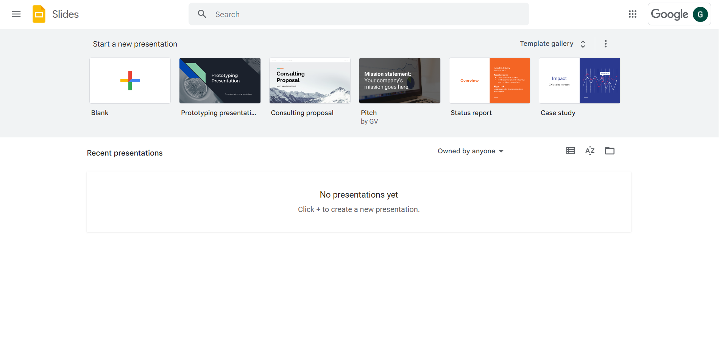The image size is (722, 349).
Task: Open the three-dot more options menu
Action: pyautogui.click(x=605, y=44)
